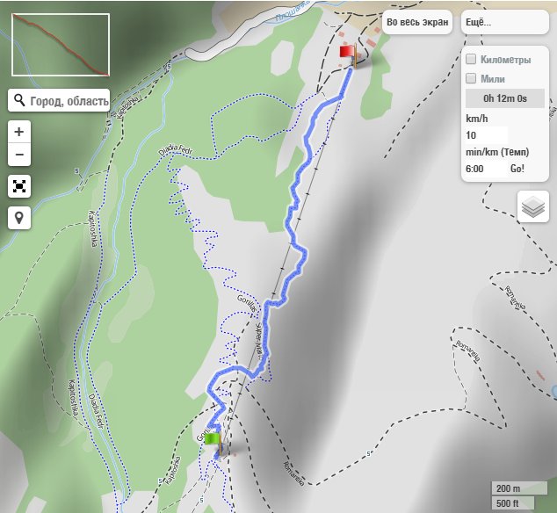This screenshot has height=513, width=557.
Task: Click the magnifier search icon
Action: point(19,100)
